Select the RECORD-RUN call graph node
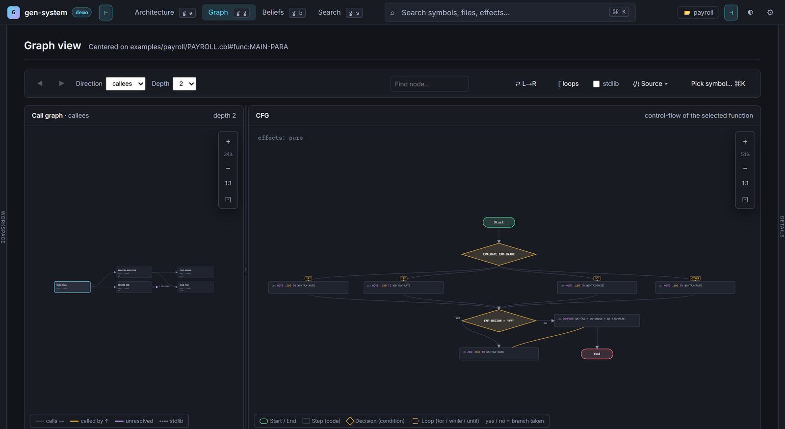Viewport: 785px width, 429px height. pos(134,287)
